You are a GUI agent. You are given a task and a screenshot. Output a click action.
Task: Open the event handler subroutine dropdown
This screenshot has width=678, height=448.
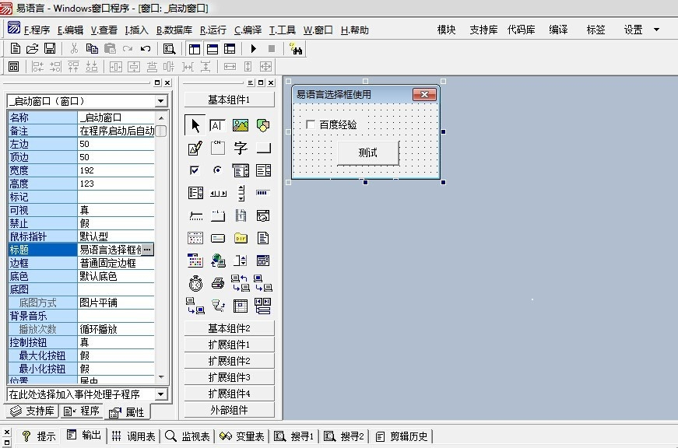[160, 394]
